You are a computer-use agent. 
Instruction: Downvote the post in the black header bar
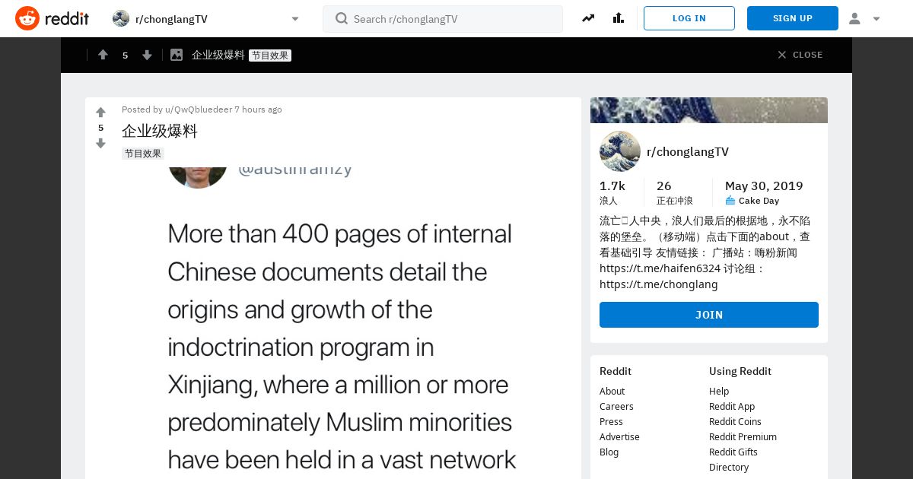point(147,55)
